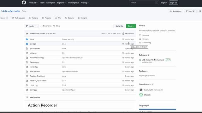
Task: Open the latest commit message Update README.md
Action: pyautogui.click(x=47, y=34)
